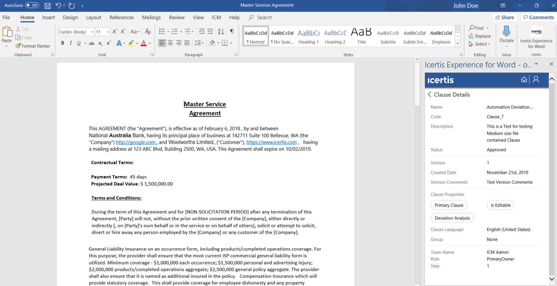Image resolution: width=557 pixels, height=286 pixels.
Task: Decrease the font size
Action: click(123, 32)
